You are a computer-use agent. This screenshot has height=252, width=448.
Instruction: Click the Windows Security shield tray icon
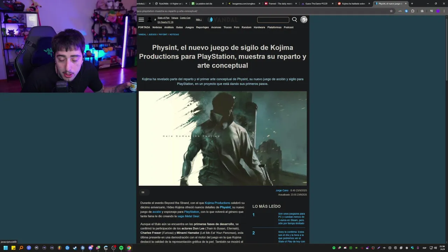point(412,248)
